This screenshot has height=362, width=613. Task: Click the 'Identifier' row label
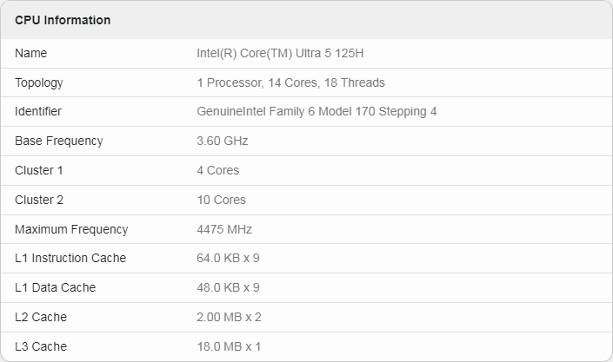point(38,111)
